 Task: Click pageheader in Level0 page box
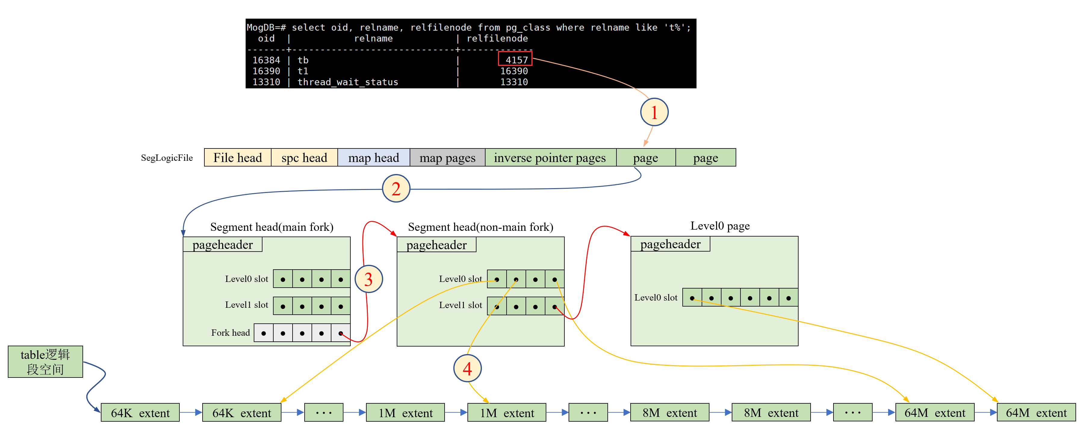coord(670,244)
